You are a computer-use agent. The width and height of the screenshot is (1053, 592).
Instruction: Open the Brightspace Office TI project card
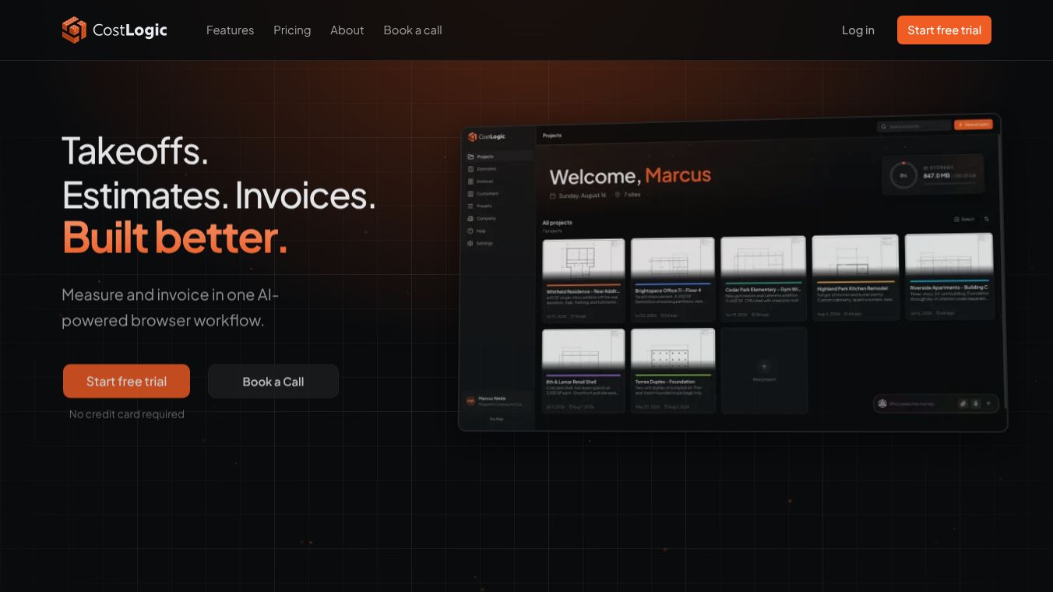[673, 280]
